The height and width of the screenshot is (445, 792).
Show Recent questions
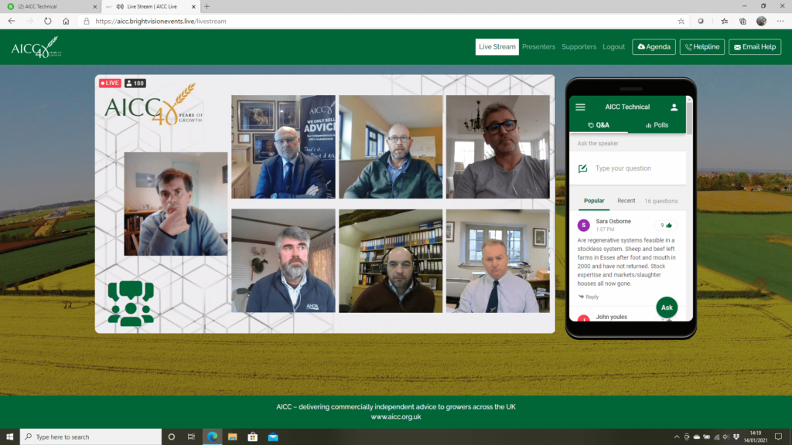[626, 201]
